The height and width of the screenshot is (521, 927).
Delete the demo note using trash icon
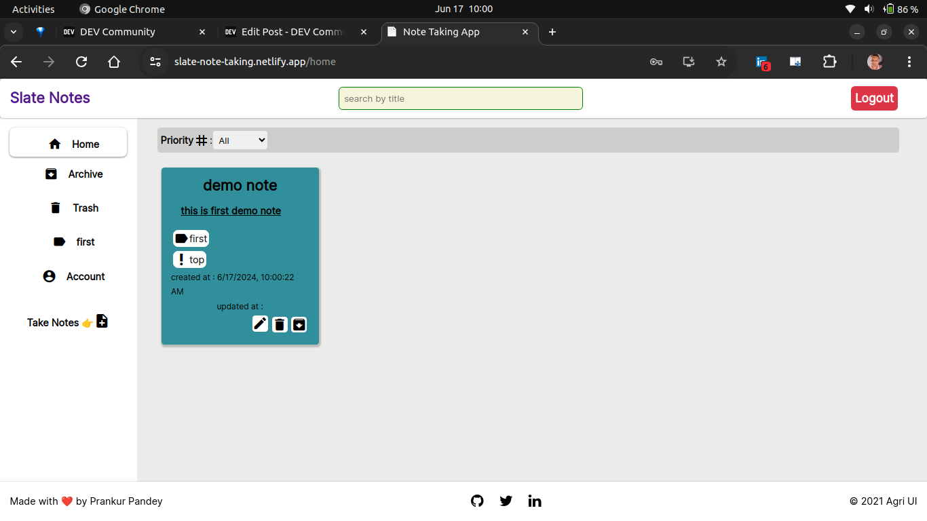click(x=280, y=324)
